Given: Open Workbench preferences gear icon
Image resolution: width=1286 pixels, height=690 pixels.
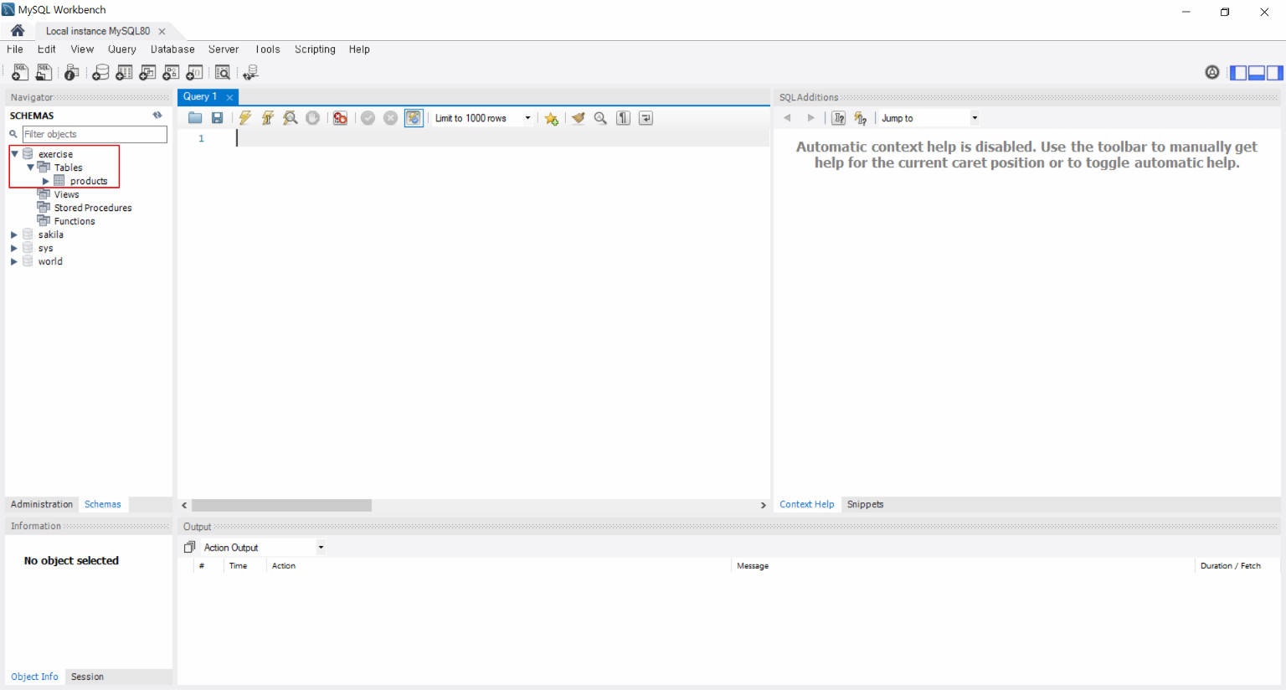Looking at the screenshot, I should point(1212,72).
